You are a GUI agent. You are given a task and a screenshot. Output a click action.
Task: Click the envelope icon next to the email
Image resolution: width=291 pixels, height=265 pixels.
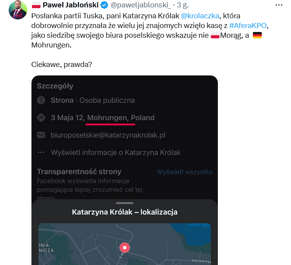point(41,135)
